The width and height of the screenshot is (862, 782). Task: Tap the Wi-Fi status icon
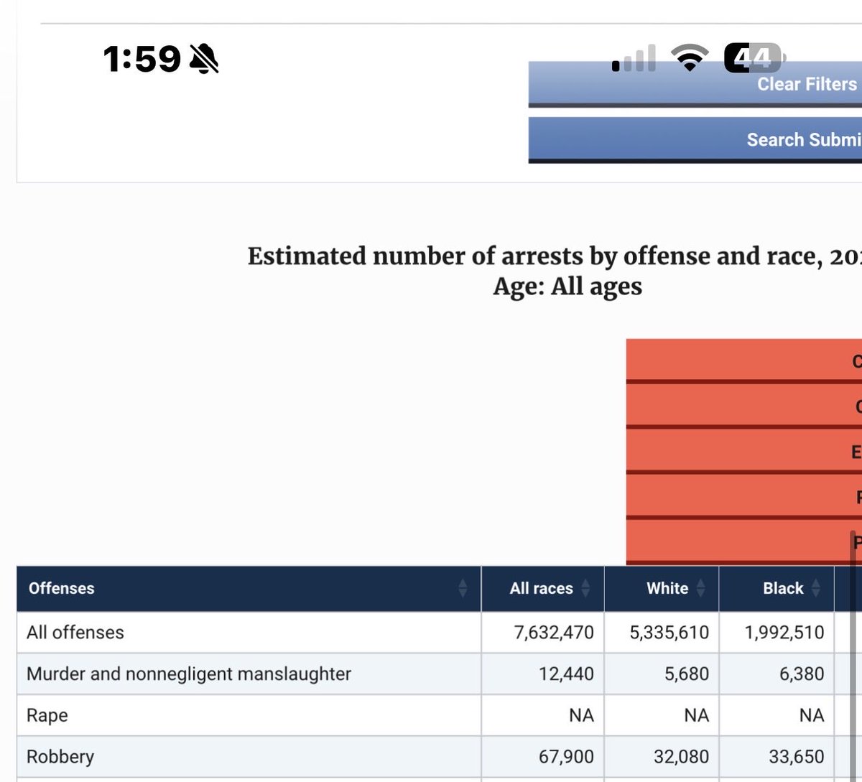click(689, 58)
